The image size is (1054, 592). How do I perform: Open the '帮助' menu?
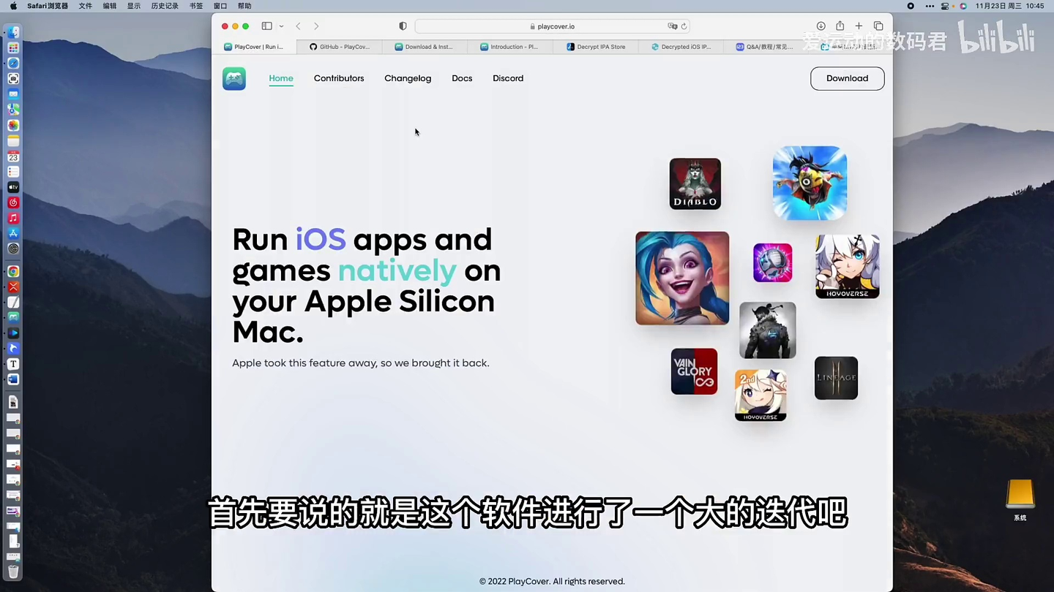(244, 6)
